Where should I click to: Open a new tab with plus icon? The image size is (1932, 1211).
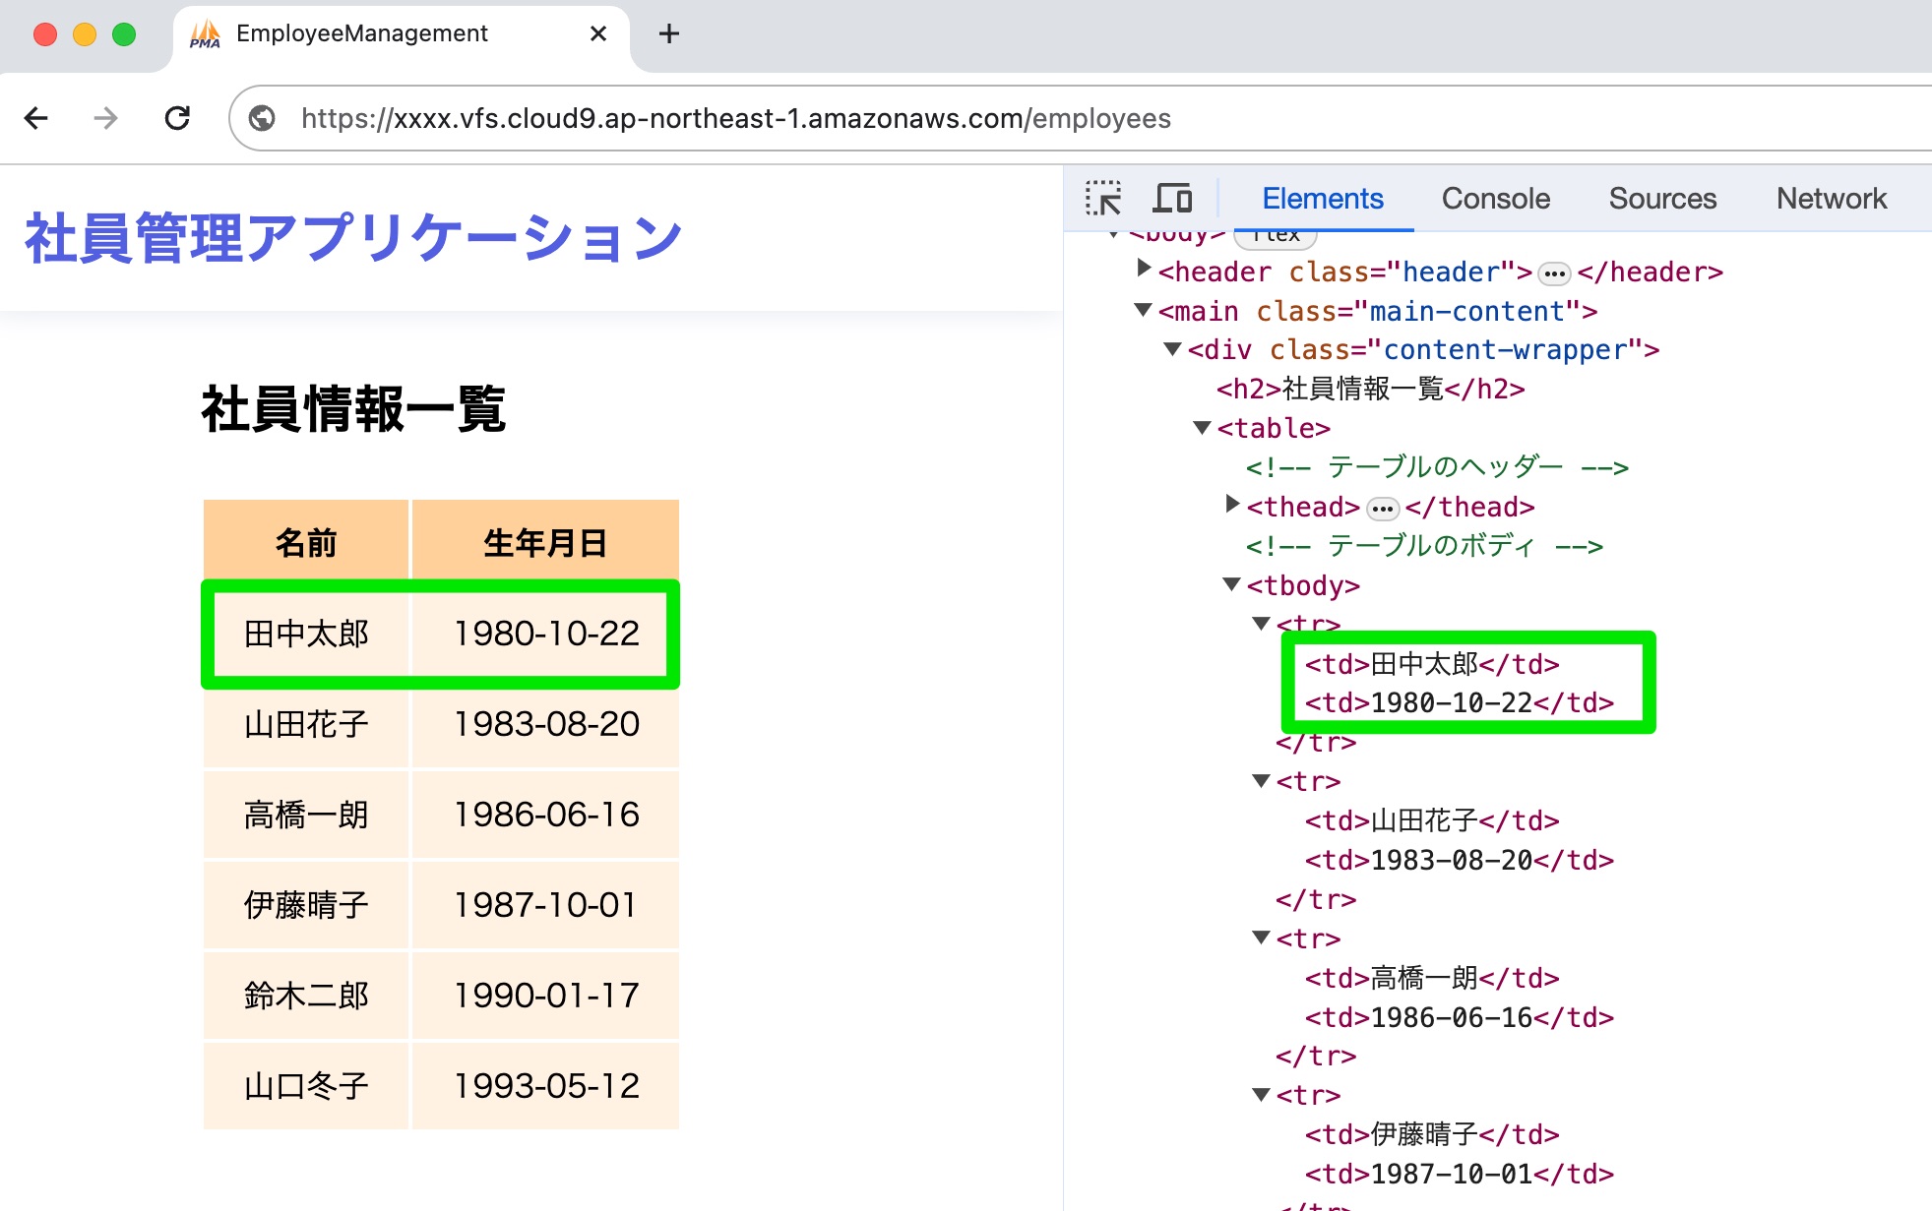[669, 34]
